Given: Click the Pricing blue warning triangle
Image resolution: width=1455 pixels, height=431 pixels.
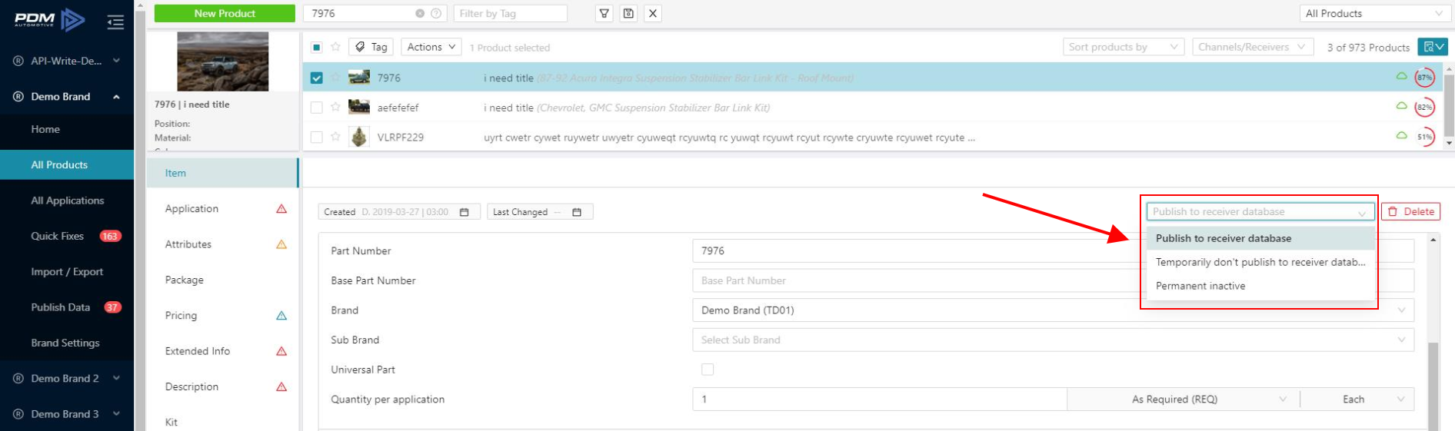Looking at the screenshot, I should 281,316.
